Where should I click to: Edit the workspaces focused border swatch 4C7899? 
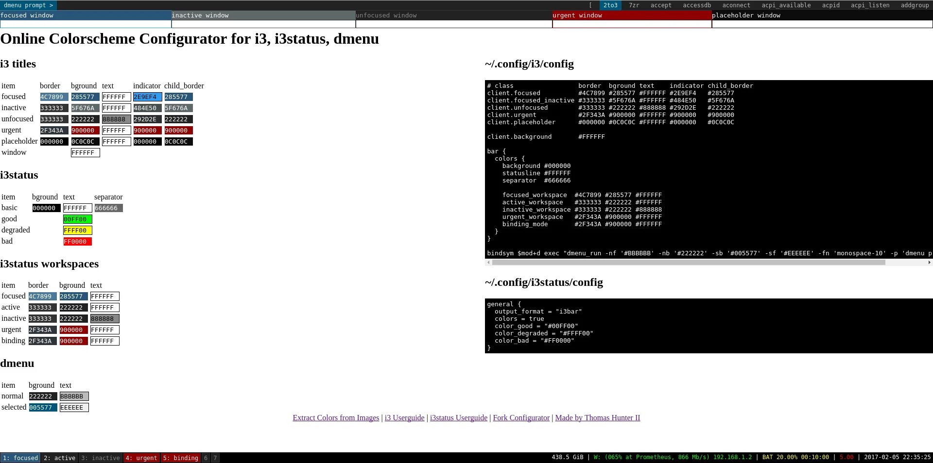42,297
